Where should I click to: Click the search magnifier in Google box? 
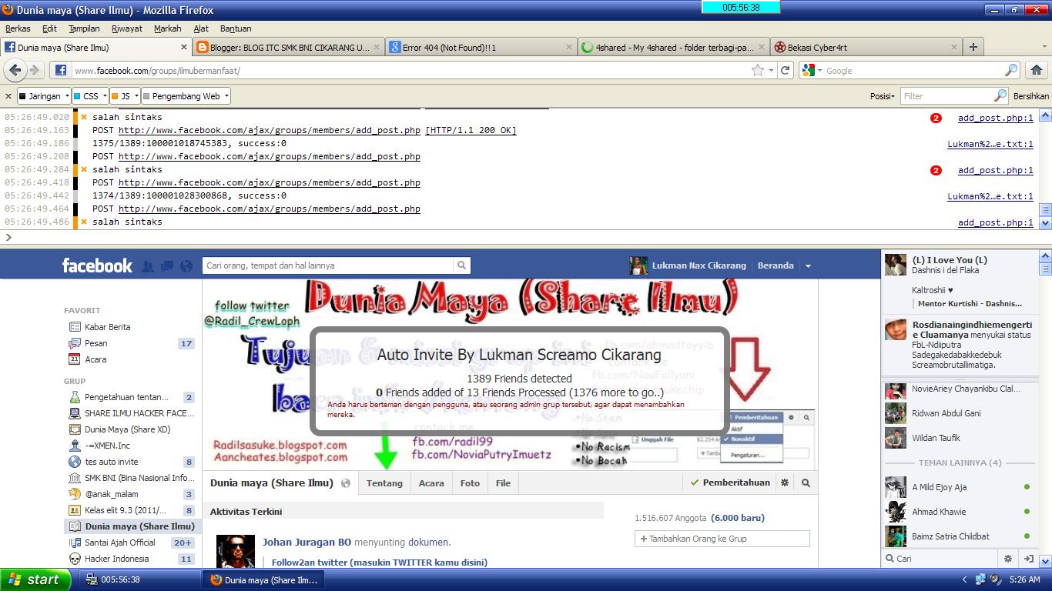(x=1011, y=70)
